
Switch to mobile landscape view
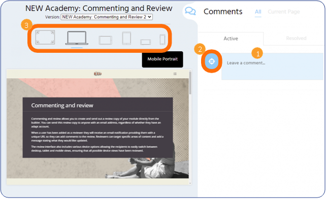(x=145, y=42)
